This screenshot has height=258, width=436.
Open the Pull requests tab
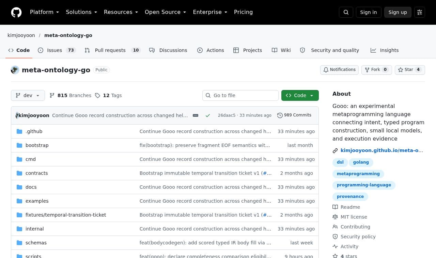coord(112,50)
